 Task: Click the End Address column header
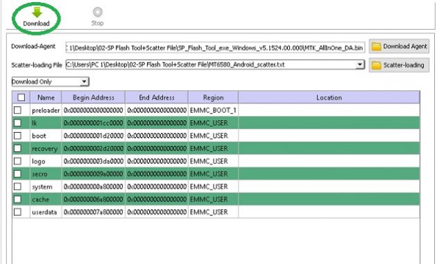tap(157, 97)
